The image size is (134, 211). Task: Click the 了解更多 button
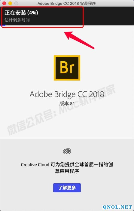tap(67, 188)
